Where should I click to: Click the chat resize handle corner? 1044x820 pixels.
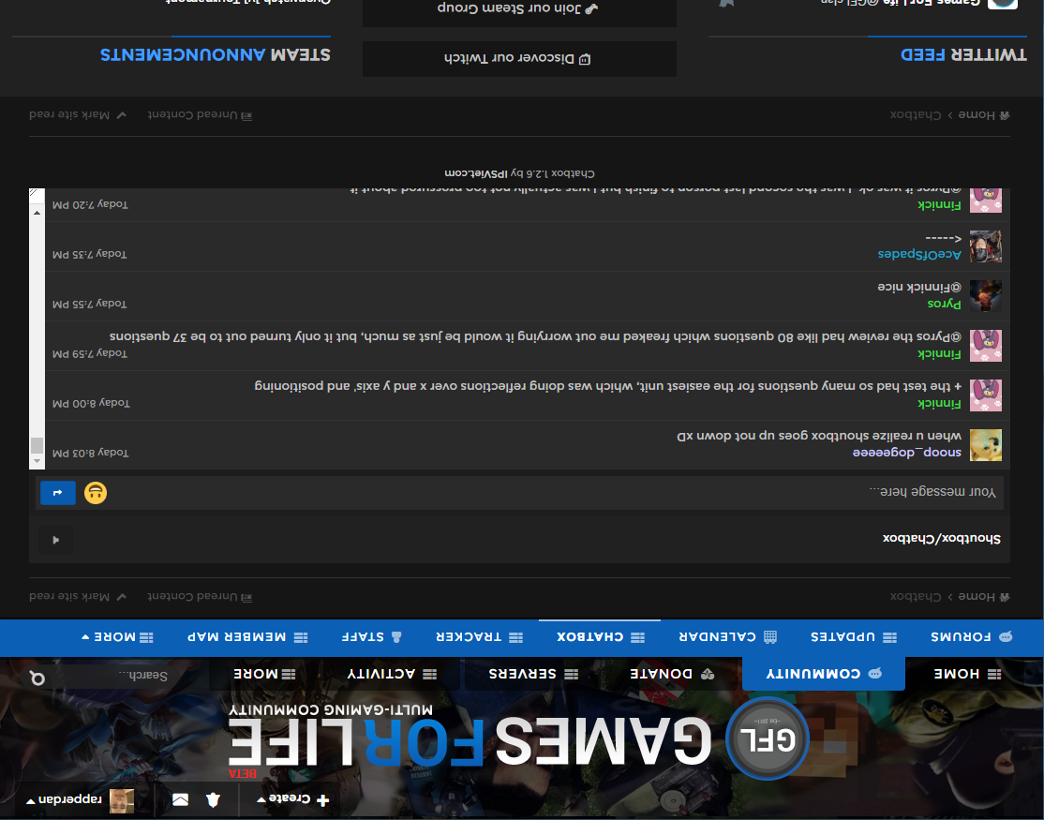[35, 193]
